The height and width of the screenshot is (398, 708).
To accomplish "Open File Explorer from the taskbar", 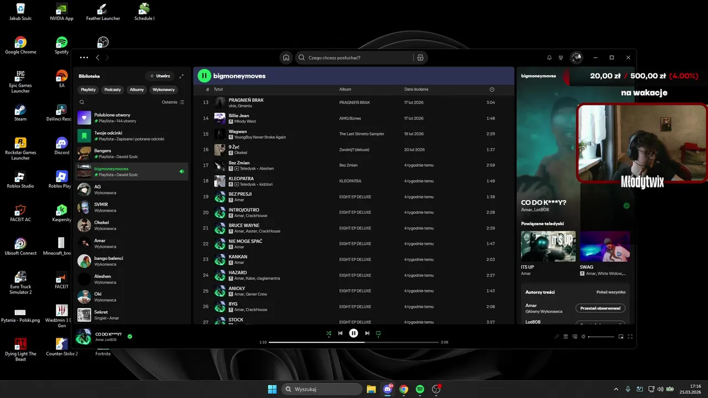I will click(371, 389).
